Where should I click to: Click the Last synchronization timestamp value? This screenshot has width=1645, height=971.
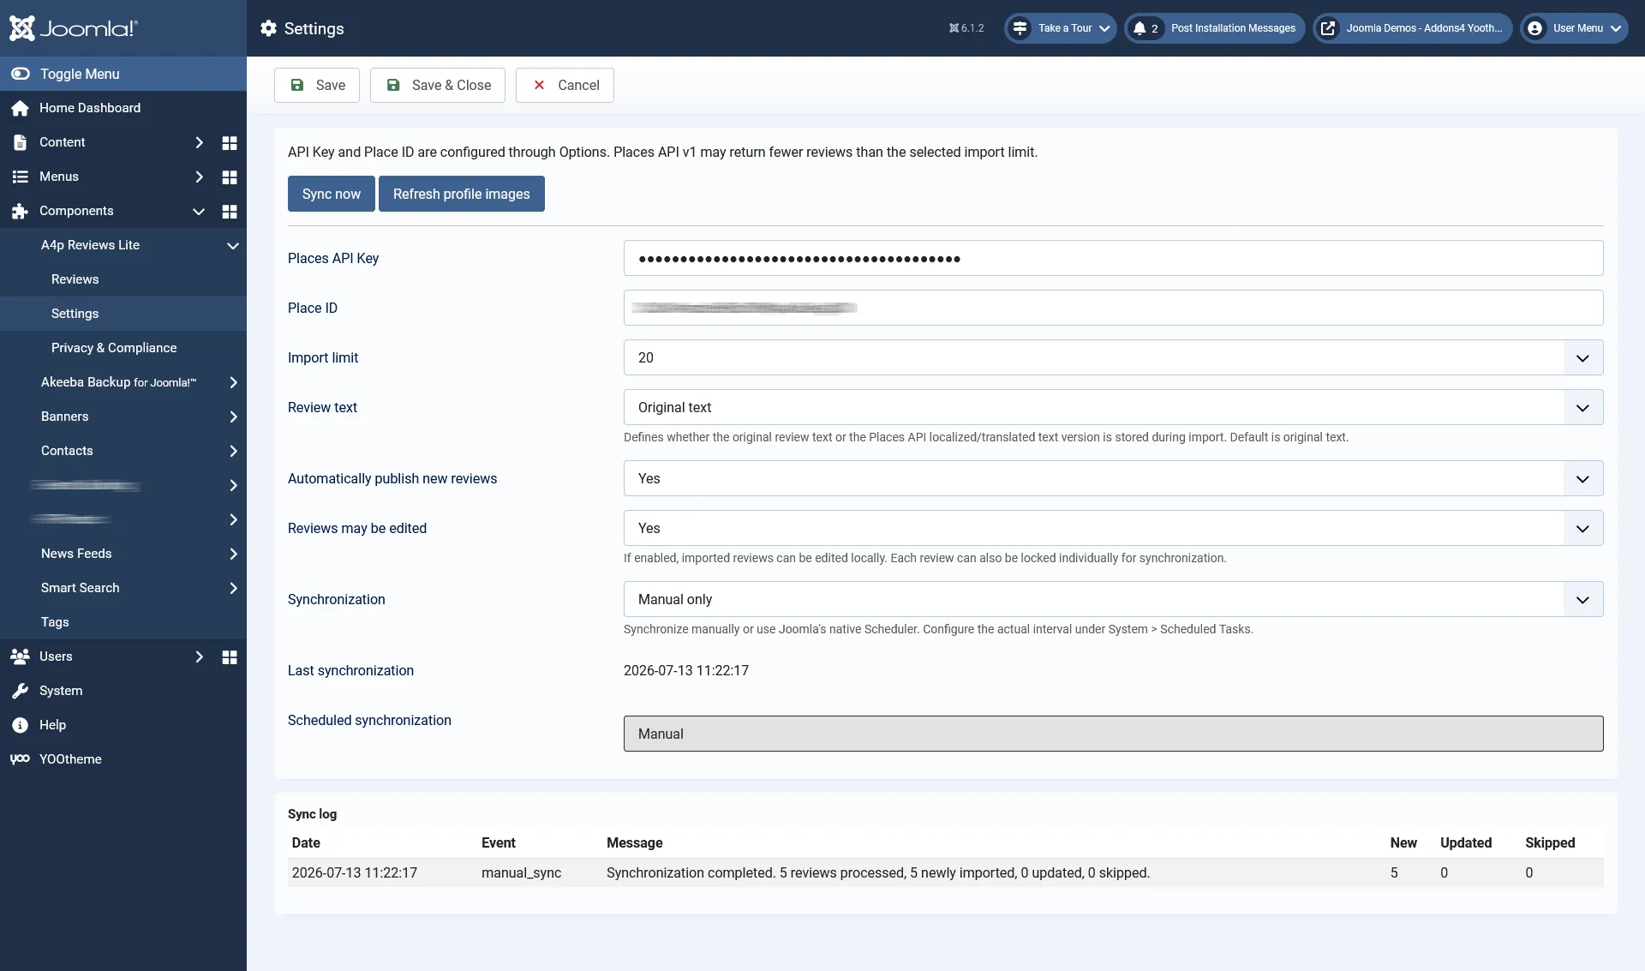tap(686, 670)
